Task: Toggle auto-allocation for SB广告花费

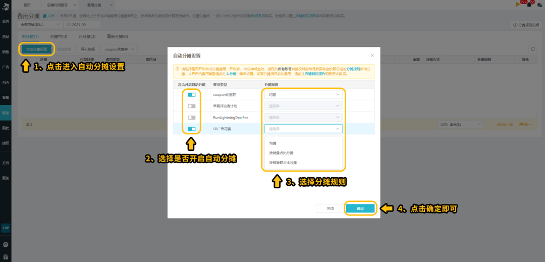Action: coord(192,129)
